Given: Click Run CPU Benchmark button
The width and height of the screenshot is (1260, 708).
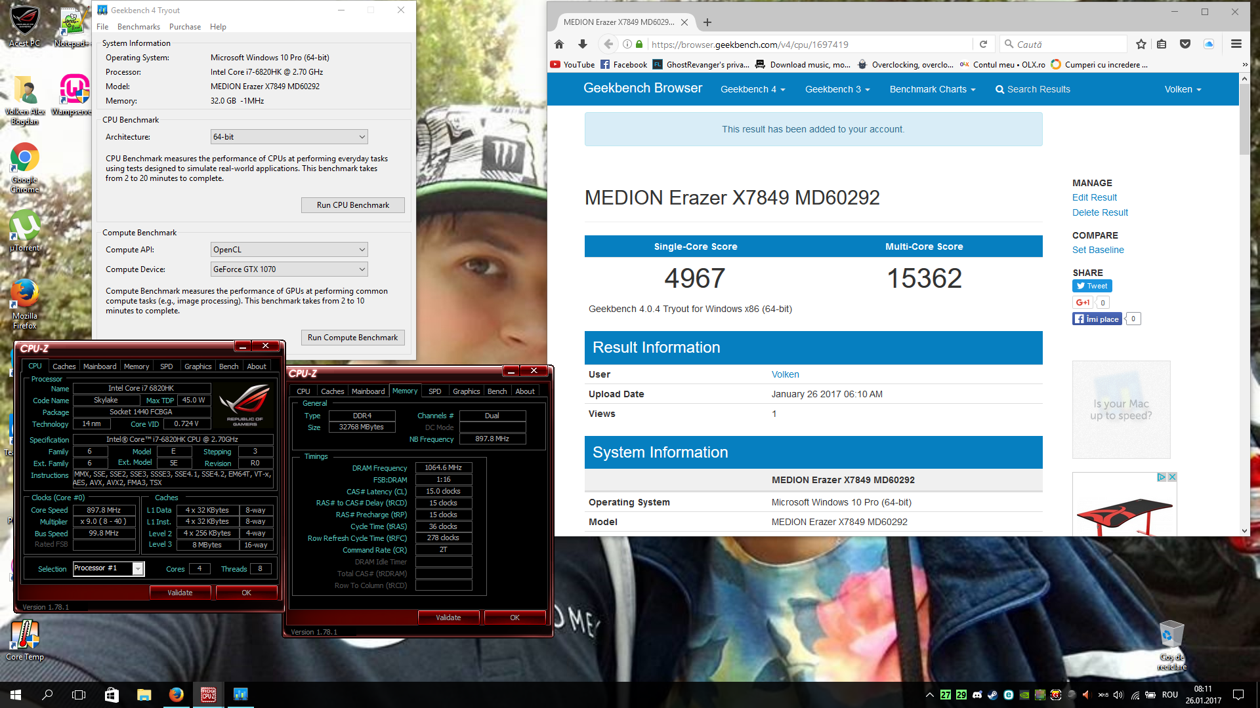Looking at the screenshot, I should (x=353, y=205).
